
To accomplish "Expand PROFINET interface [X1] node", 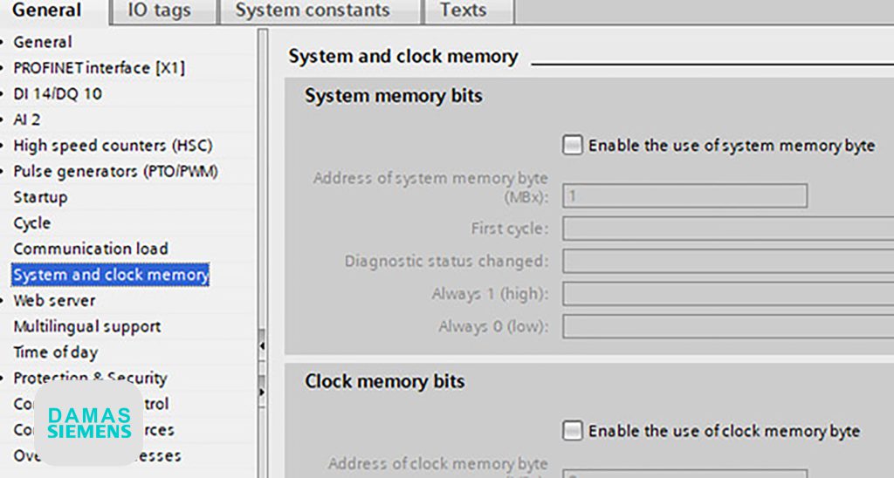I will (x=3, y=68).
